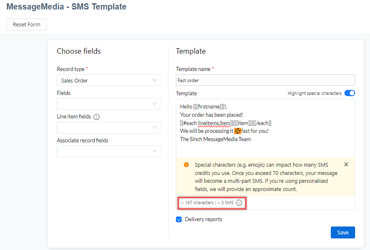Toggle Highlight special characters switch
Viewport: 370px width, 250px height.
[x=349, y=93]
